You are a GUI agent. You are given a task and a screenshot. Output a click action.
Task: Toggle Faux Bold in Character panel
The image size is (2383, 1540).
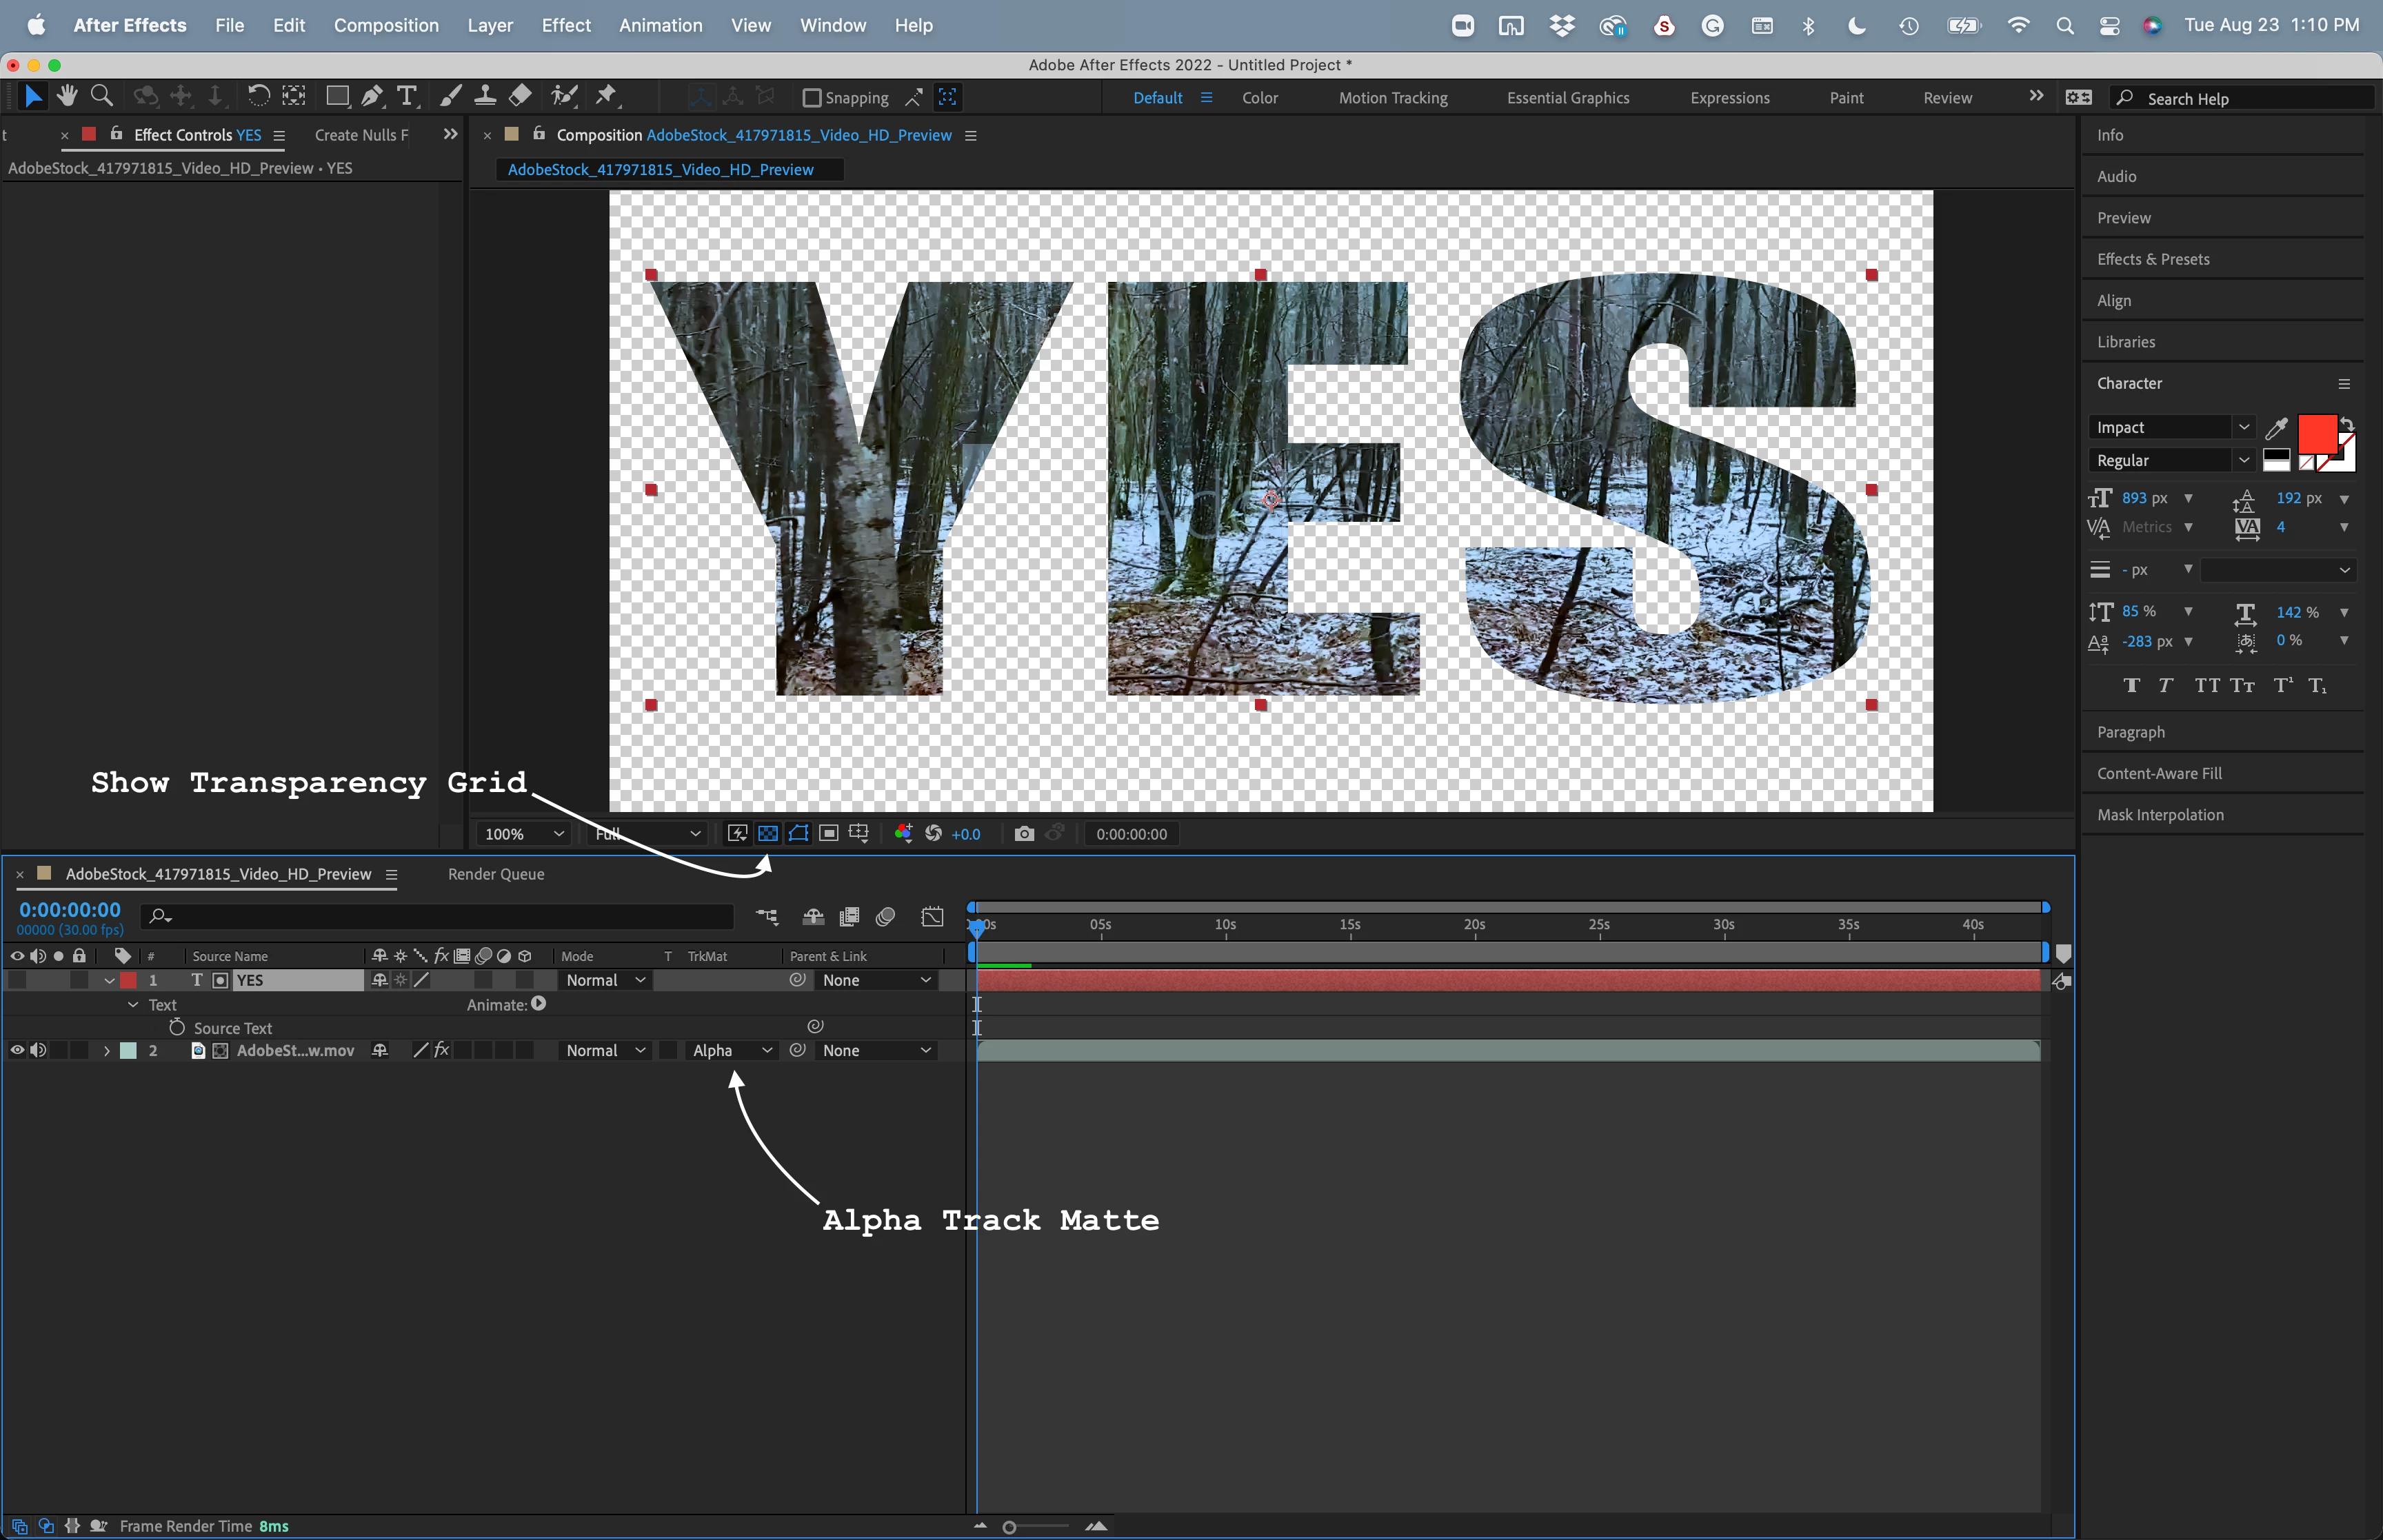[x=2131, y=685]
